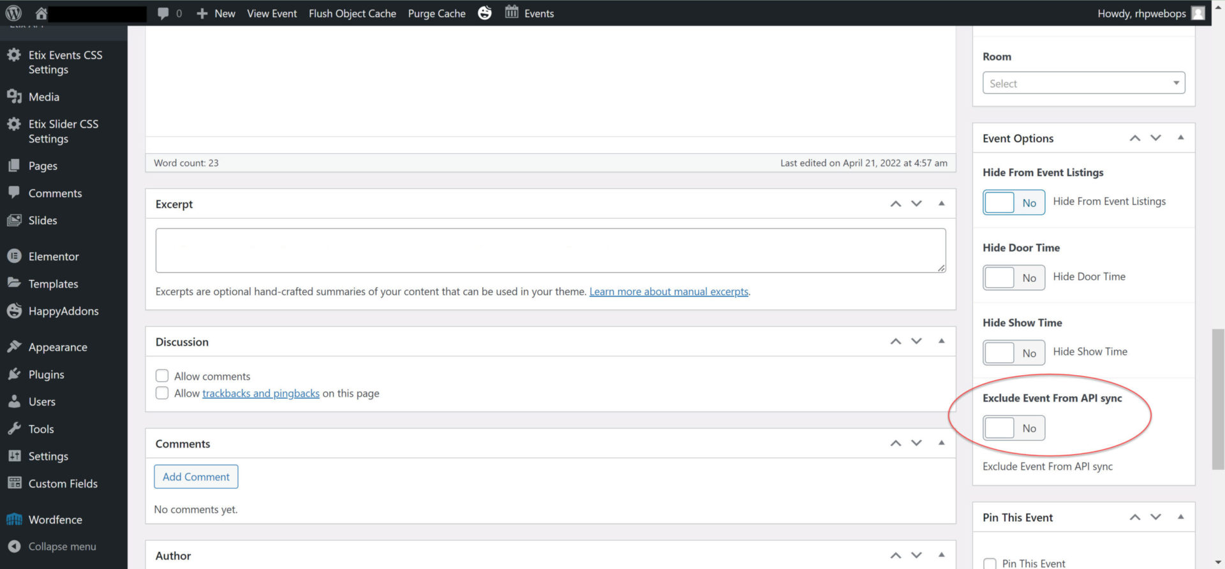1225x569 pixels.
Task: Open the comments bubble icon in admin bar
Action: pyautogui.click(x=163, y=13)
